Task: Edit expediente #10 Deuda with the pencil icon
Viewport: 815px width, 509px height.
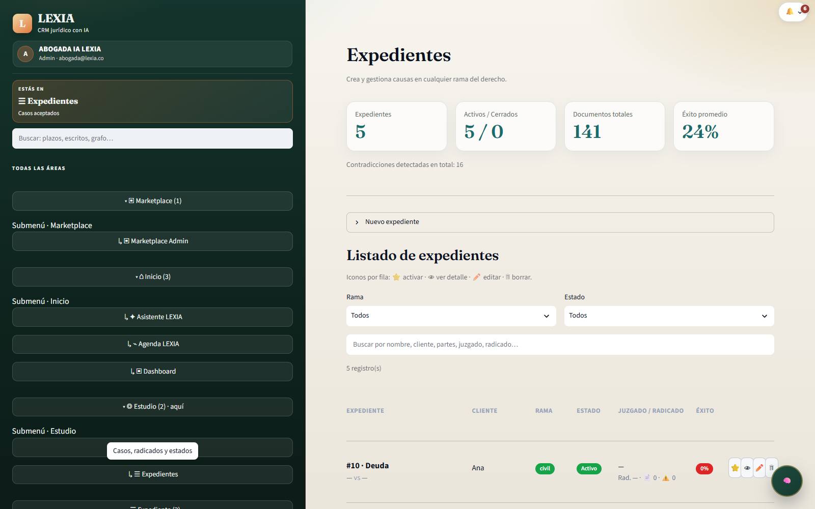Action: [759, 468]
